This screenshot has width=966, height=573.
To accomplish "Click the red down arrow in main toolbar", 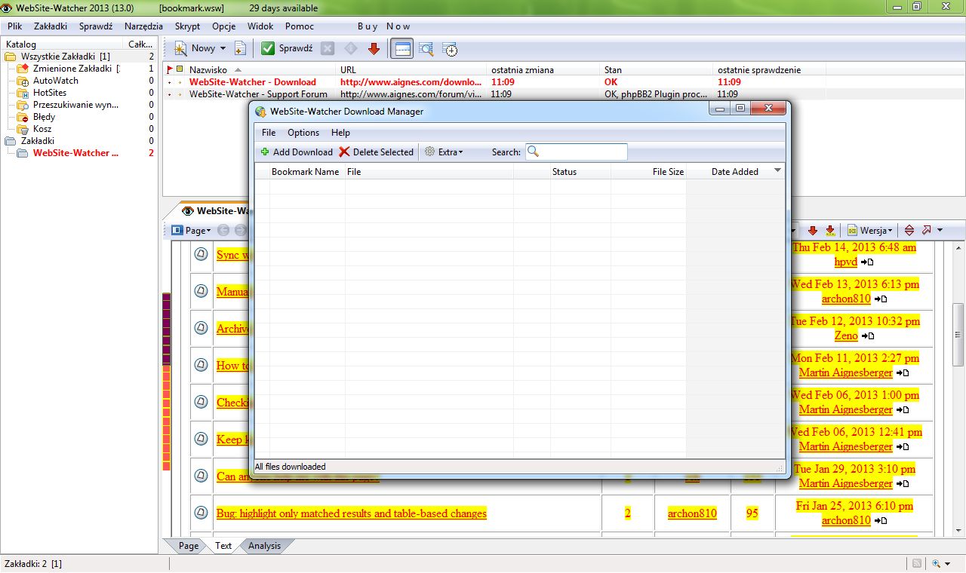I will [x=373, y=48].
